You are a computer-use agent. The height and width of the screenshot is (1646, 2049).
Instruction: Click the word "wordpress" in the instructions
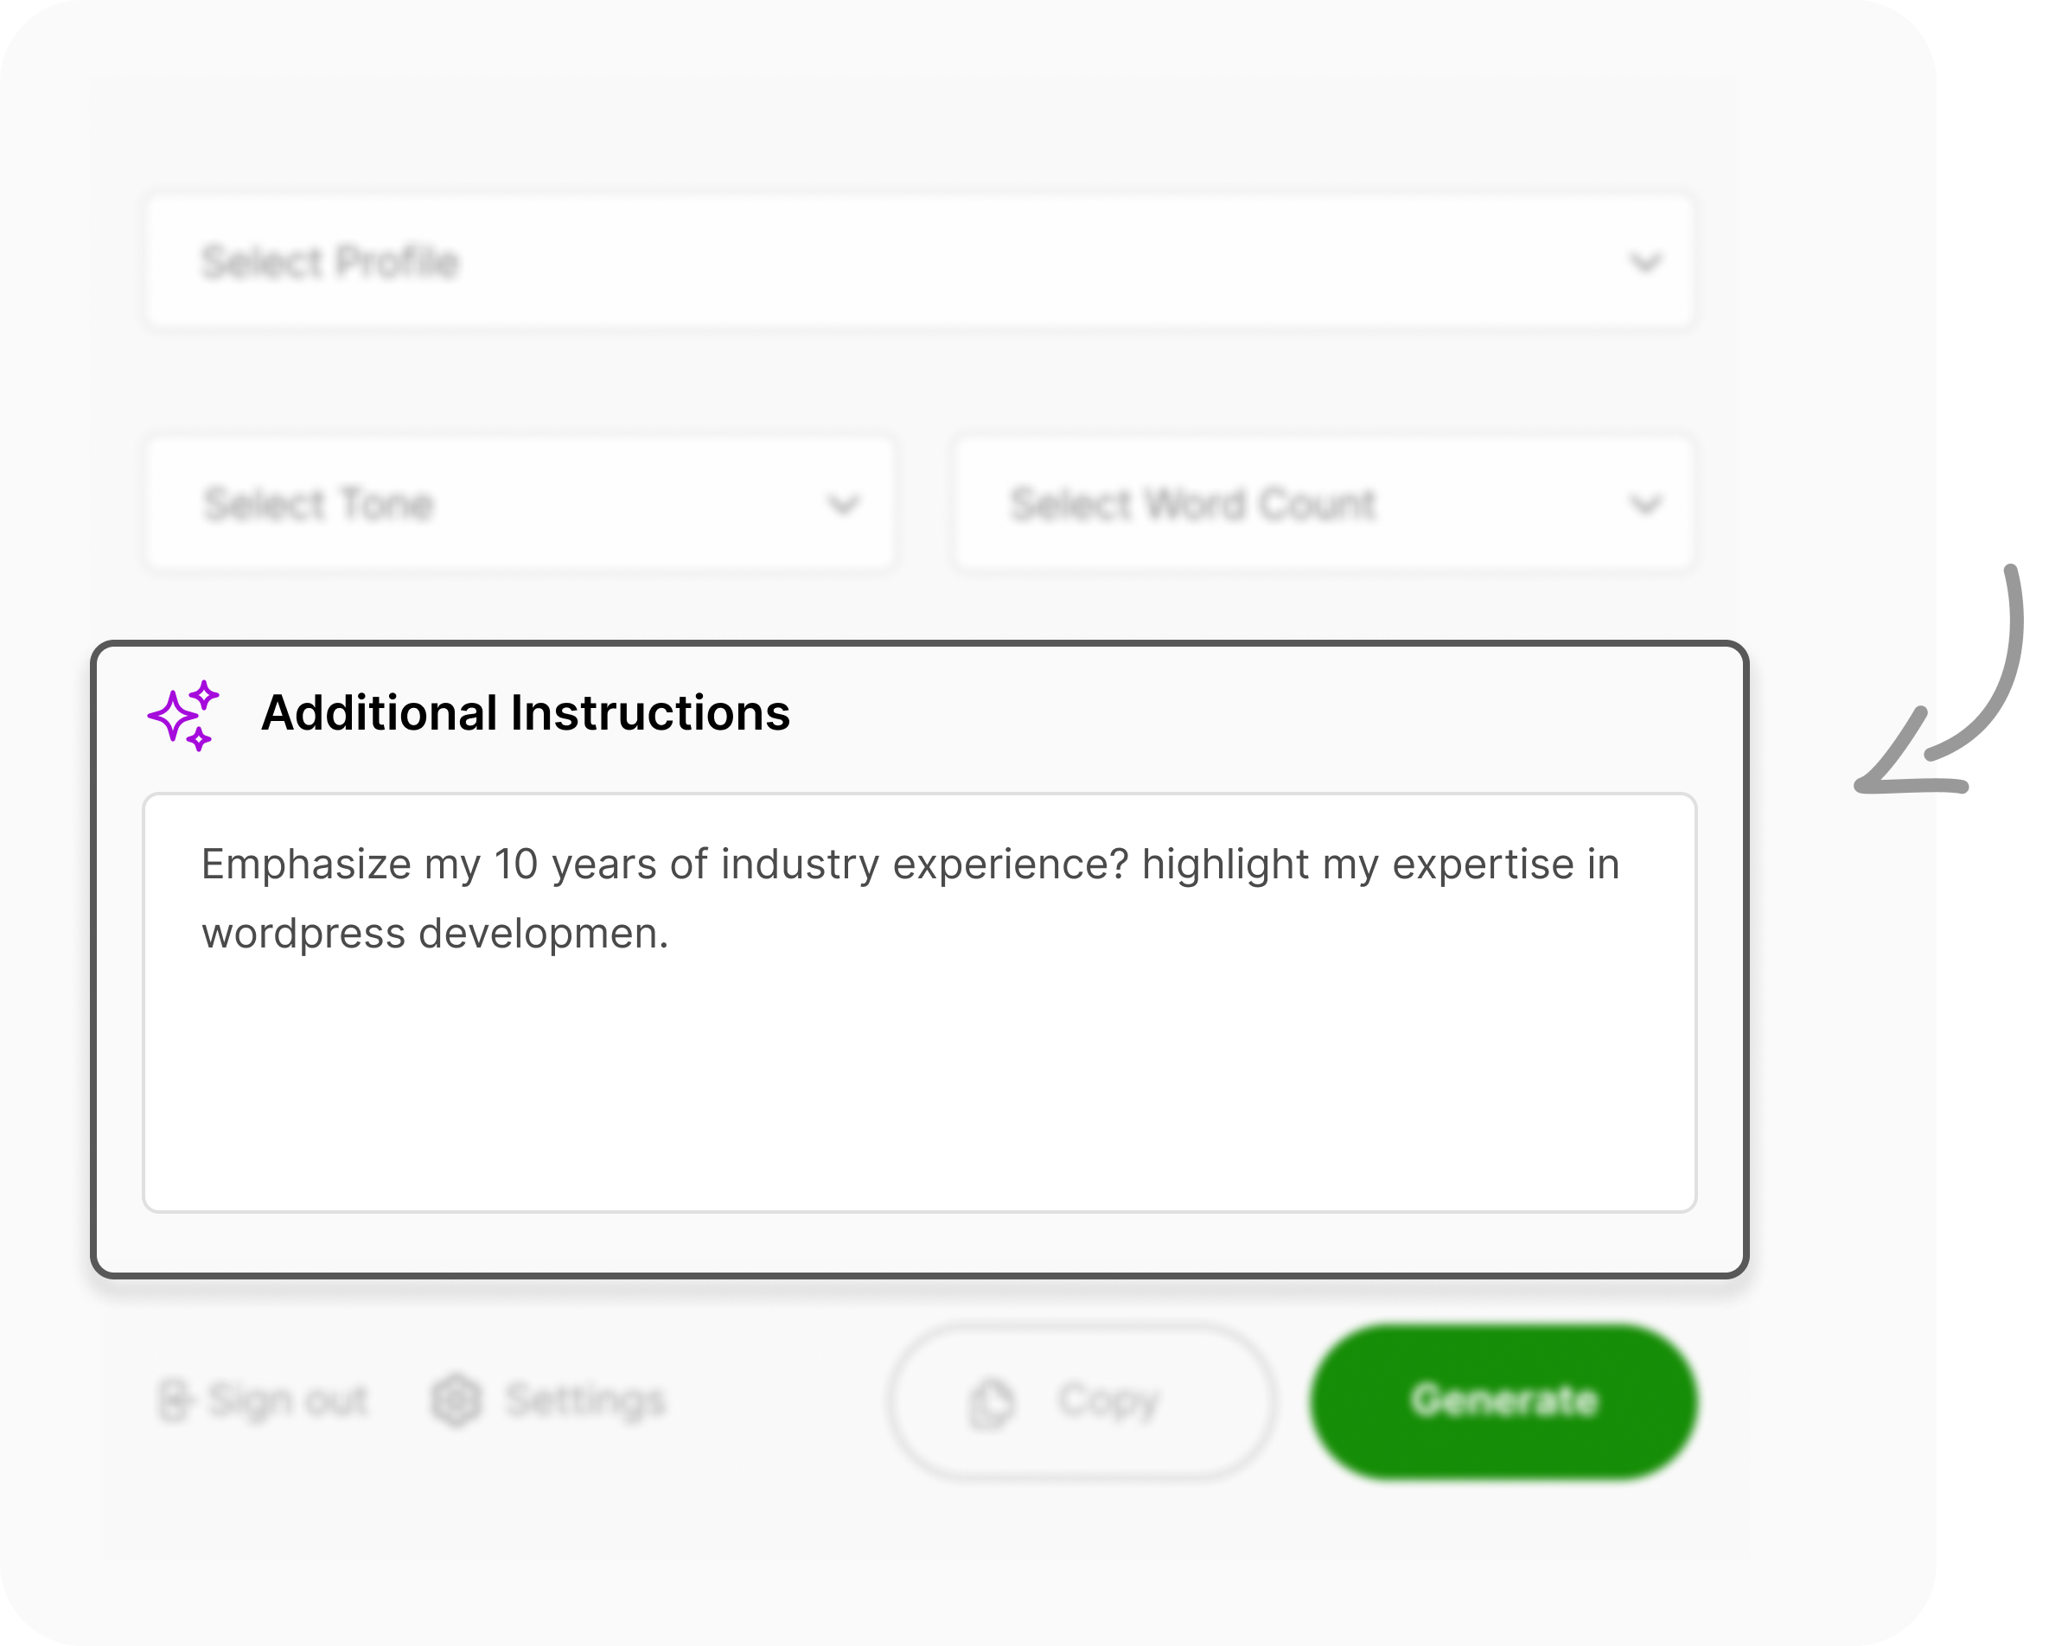[303, 934]
